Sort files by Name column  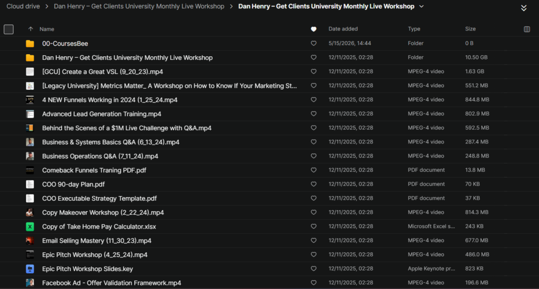(x=47, y=29)
